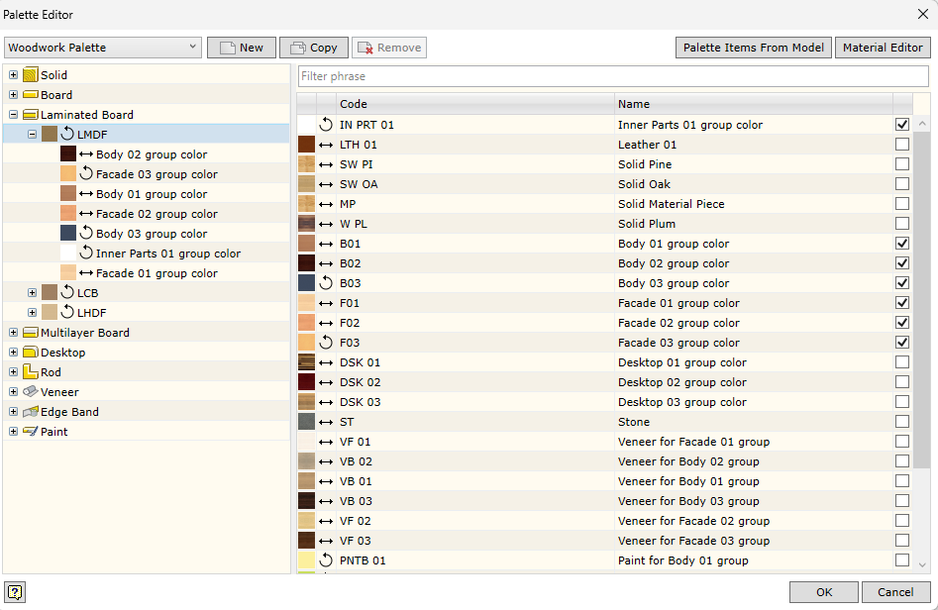This screenshot has width=938, height=610.
Task: Uncheck the Body 02 group color checkbox
Action: pyautogui.click(x=902, y=263)
